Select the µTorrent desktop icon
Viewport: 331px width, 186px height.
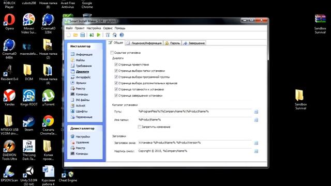(48, 98)
